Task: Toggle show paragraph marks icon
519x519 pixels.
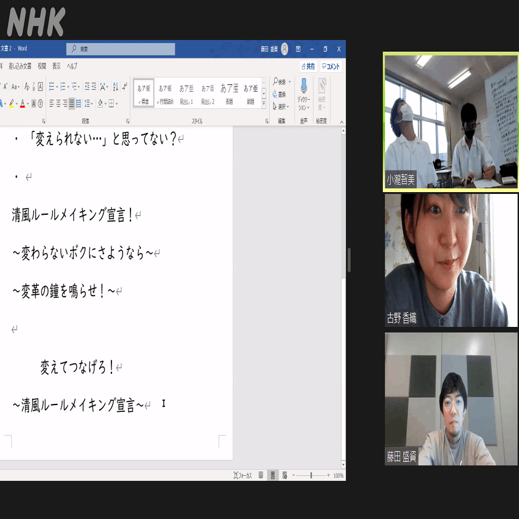Action: point(124,87)
